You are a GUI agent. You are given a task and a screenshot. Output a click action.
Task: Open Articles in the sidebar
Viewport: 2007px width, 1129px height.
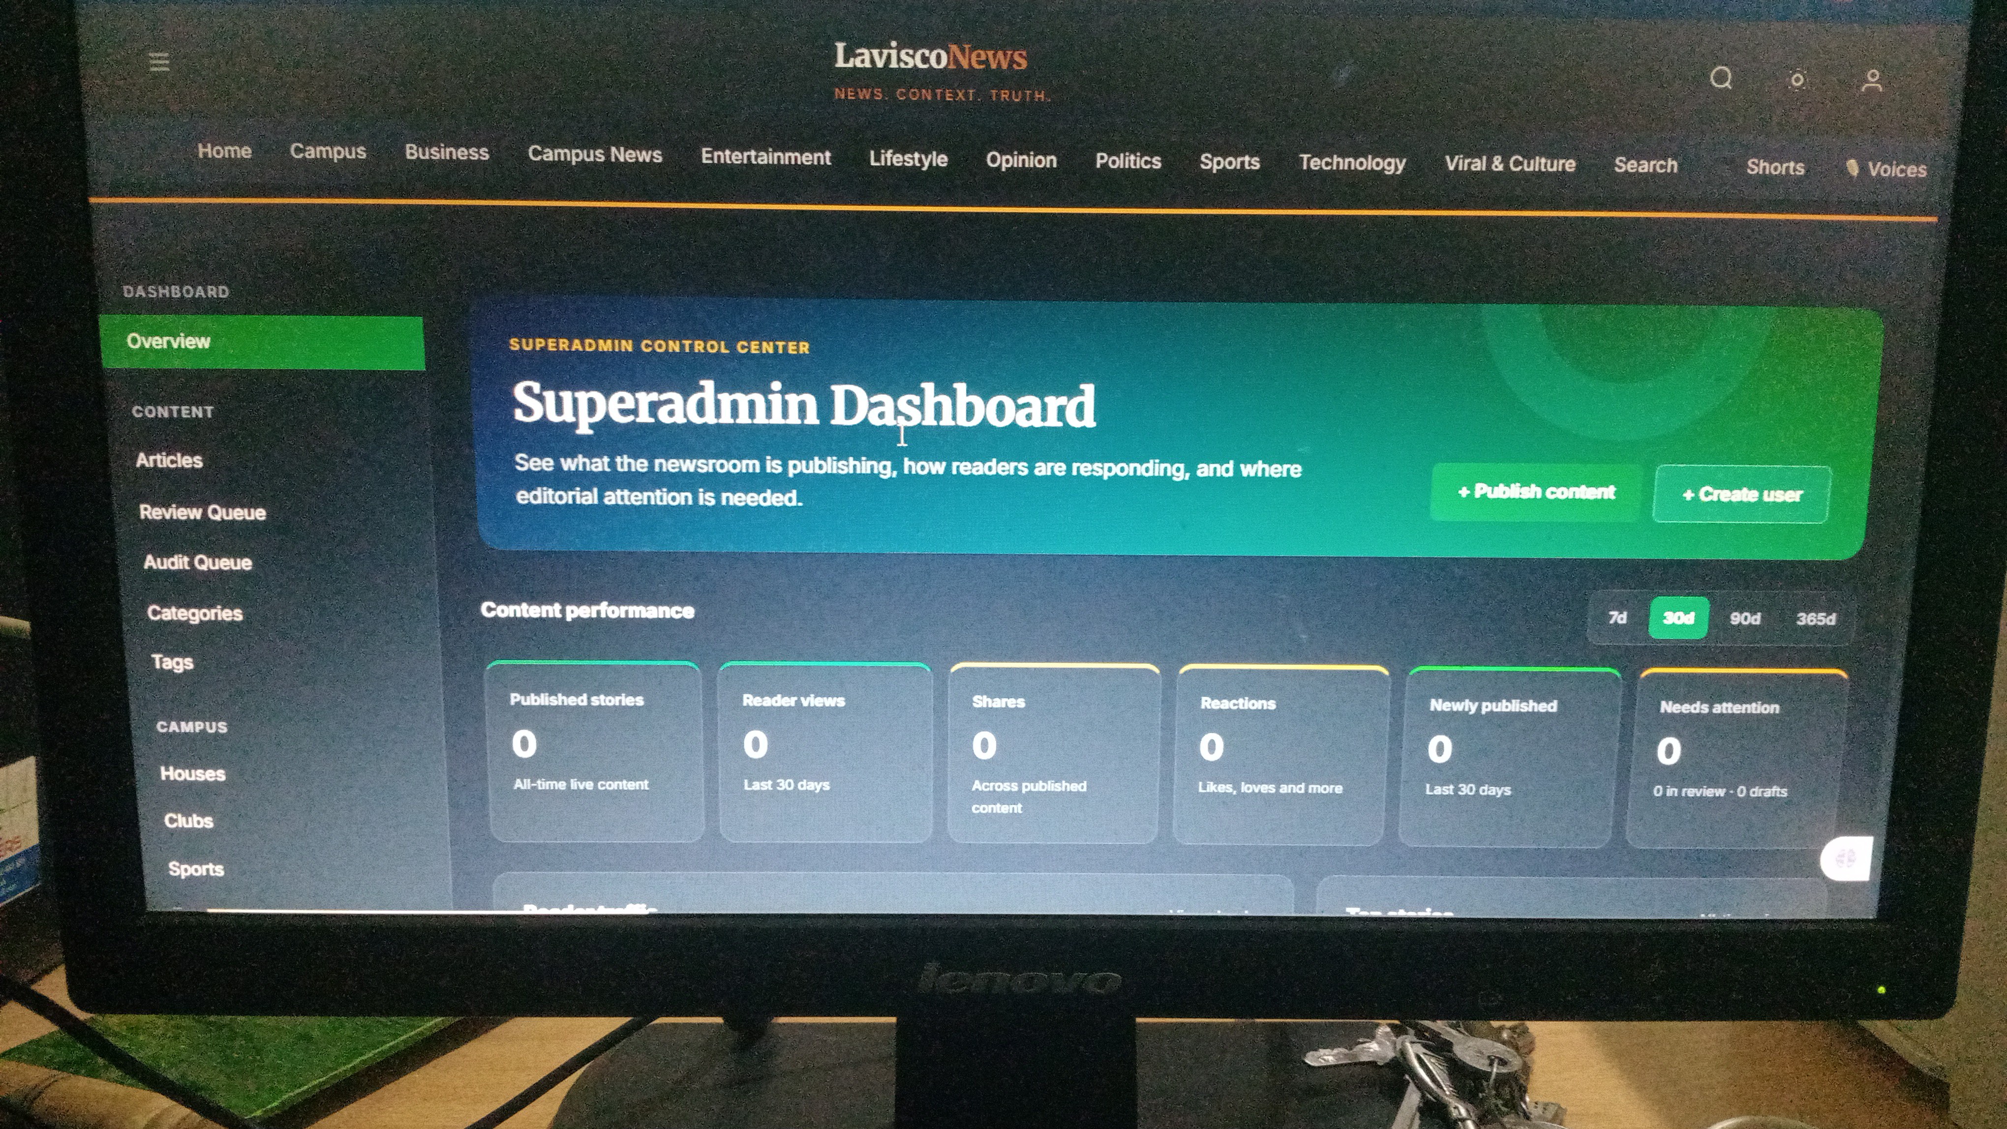click(169, 460)
